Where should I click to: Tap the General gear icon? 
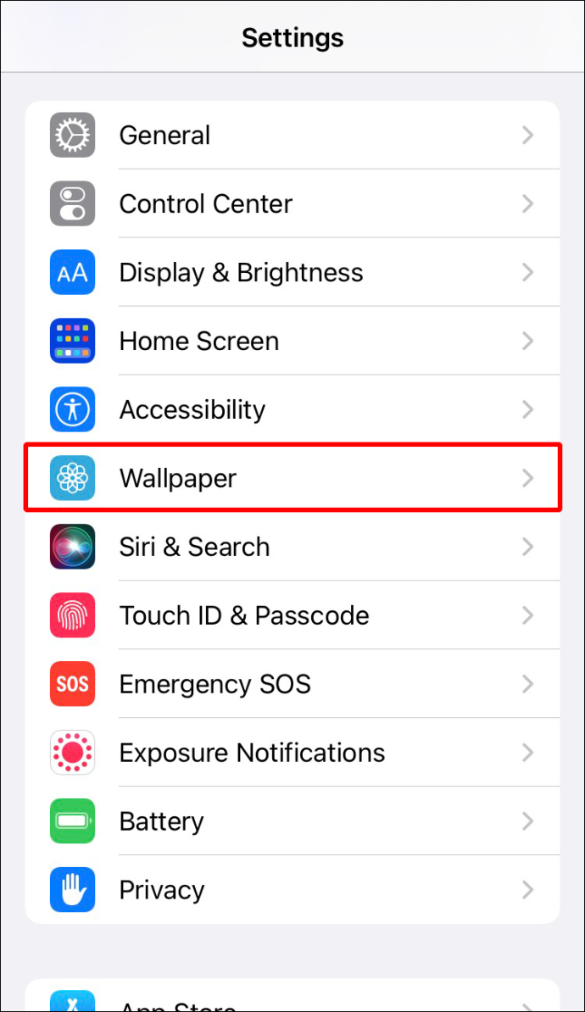[x=72, y=135]
